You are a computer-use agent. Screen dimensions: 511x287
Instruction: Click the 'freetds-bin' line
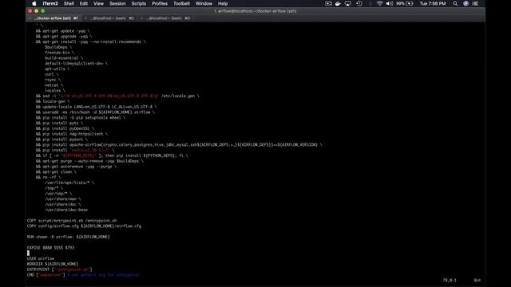(60, 53)
